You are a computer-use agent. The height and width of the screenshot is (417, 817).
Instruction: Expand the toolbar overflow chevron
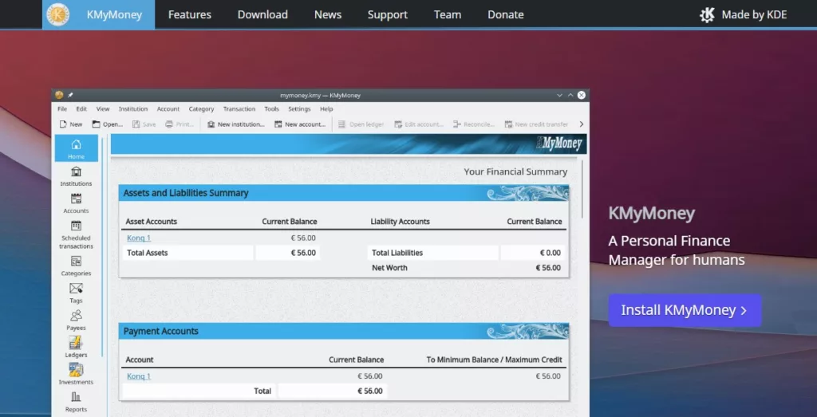tap(582, 124)
